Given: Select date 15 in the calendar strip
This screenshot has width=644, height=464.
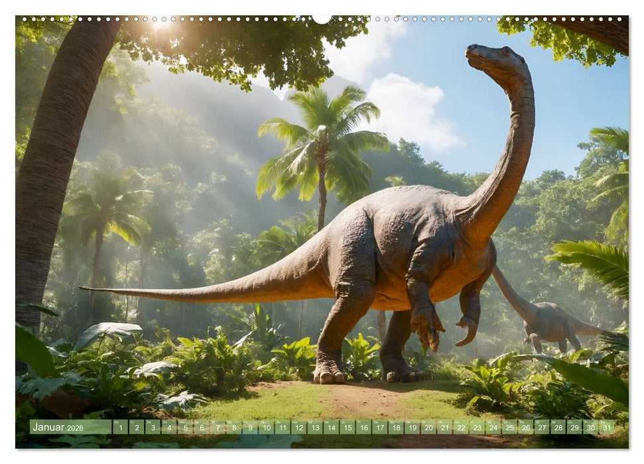Looking at the screenshot, I should click(347, 428).
